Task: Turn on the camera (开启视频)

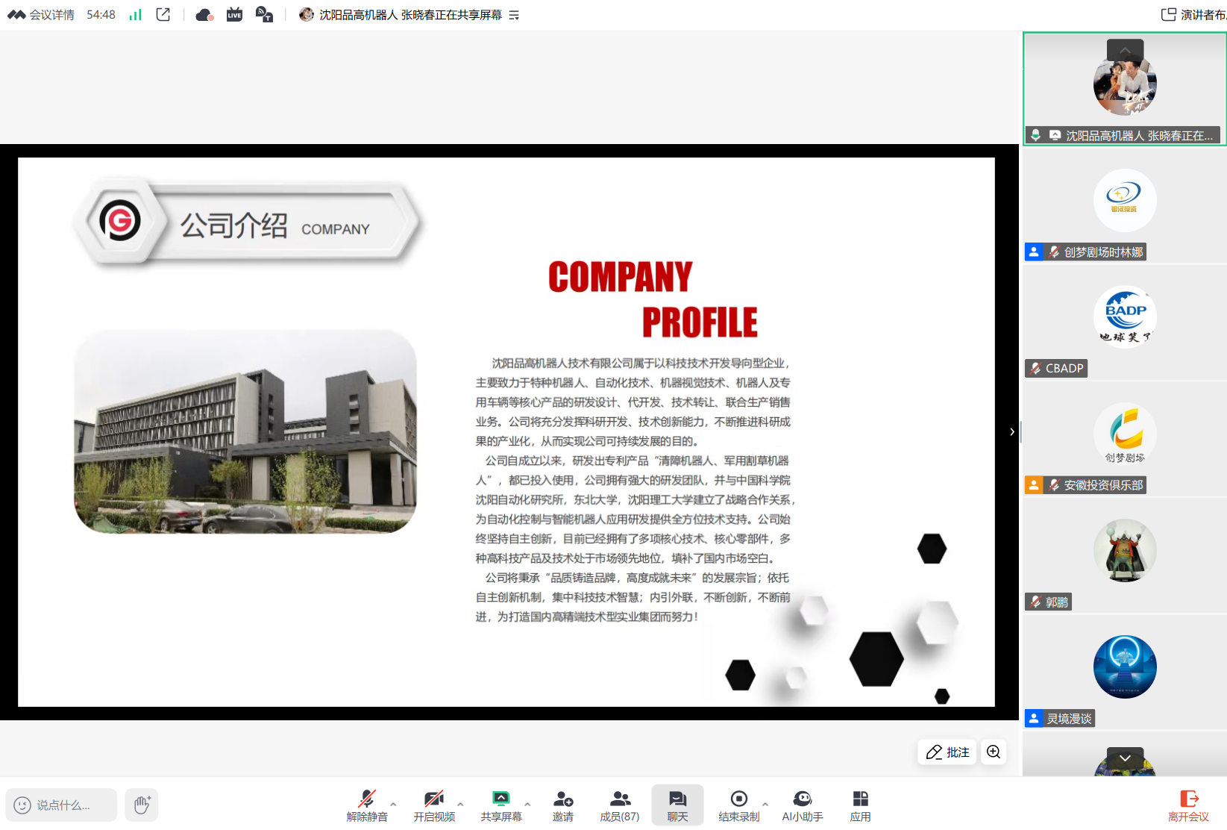Action: (434, 805)
